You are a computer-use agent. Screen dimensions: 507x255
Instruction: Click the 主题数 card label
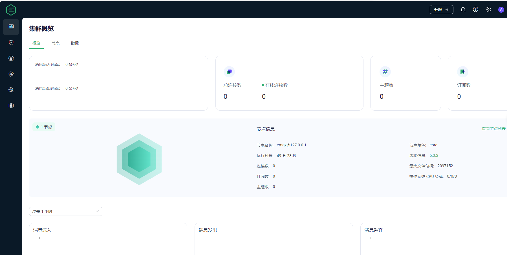tap(386, 85)
